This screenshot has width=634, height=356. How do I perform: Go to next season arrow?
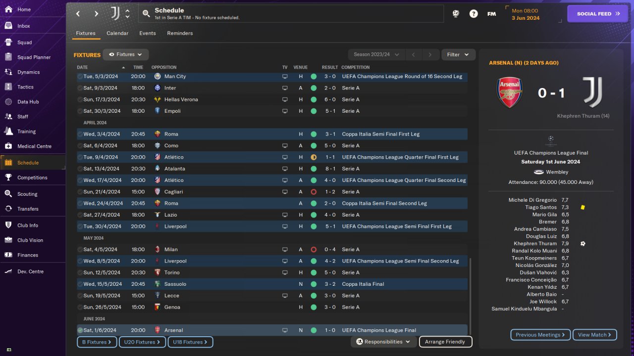430,54
